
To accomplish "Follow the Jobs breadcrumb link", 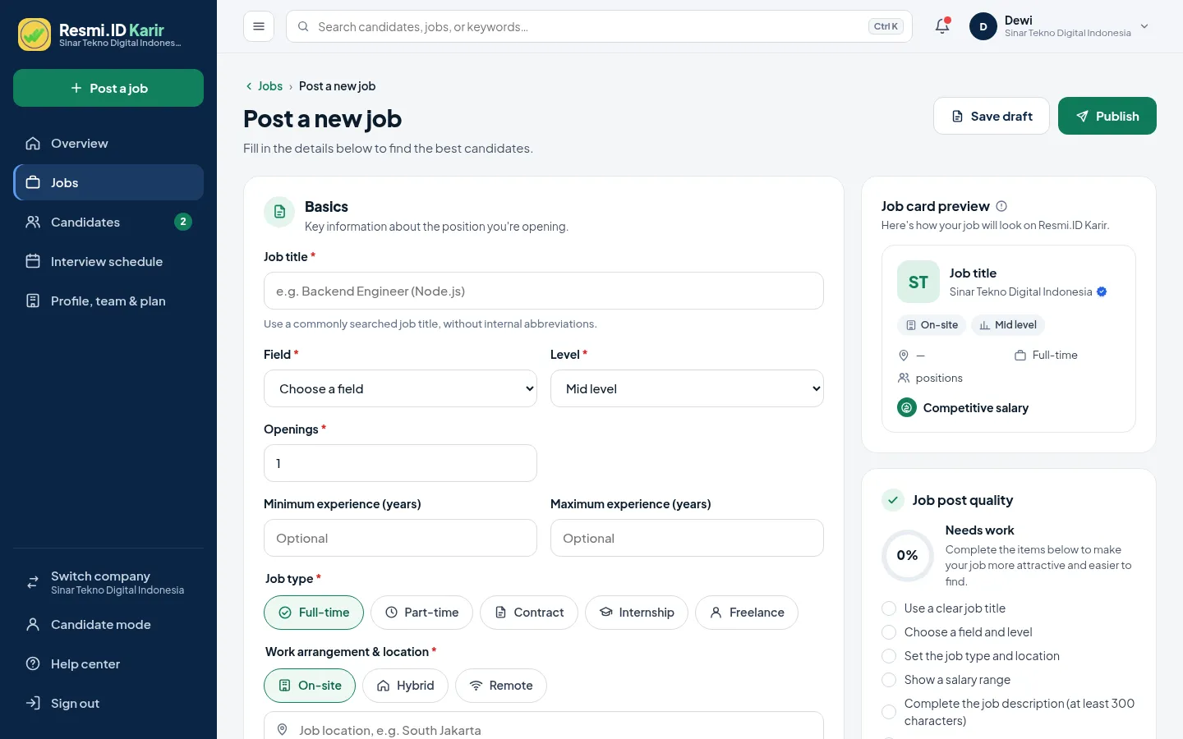I will [x=270, y=86].
